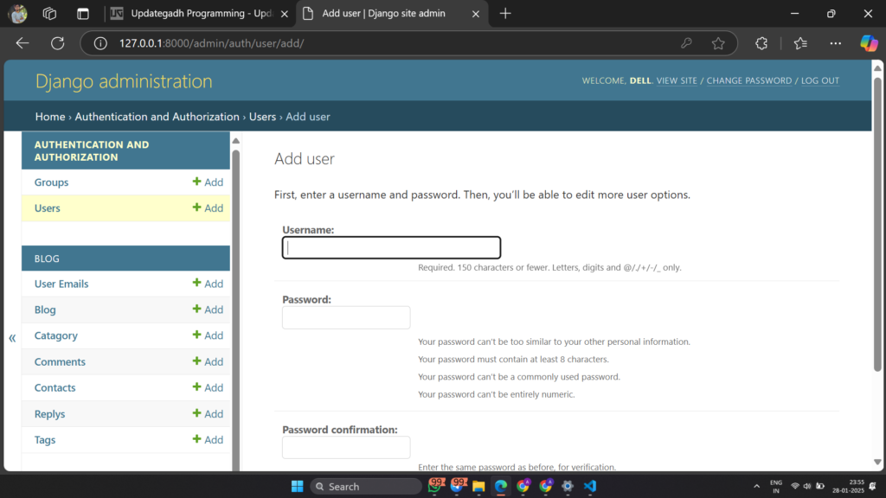This screenshot has height=498, width=886.
Task: Click the Home breadcrumb
Action: pos(50,117)
